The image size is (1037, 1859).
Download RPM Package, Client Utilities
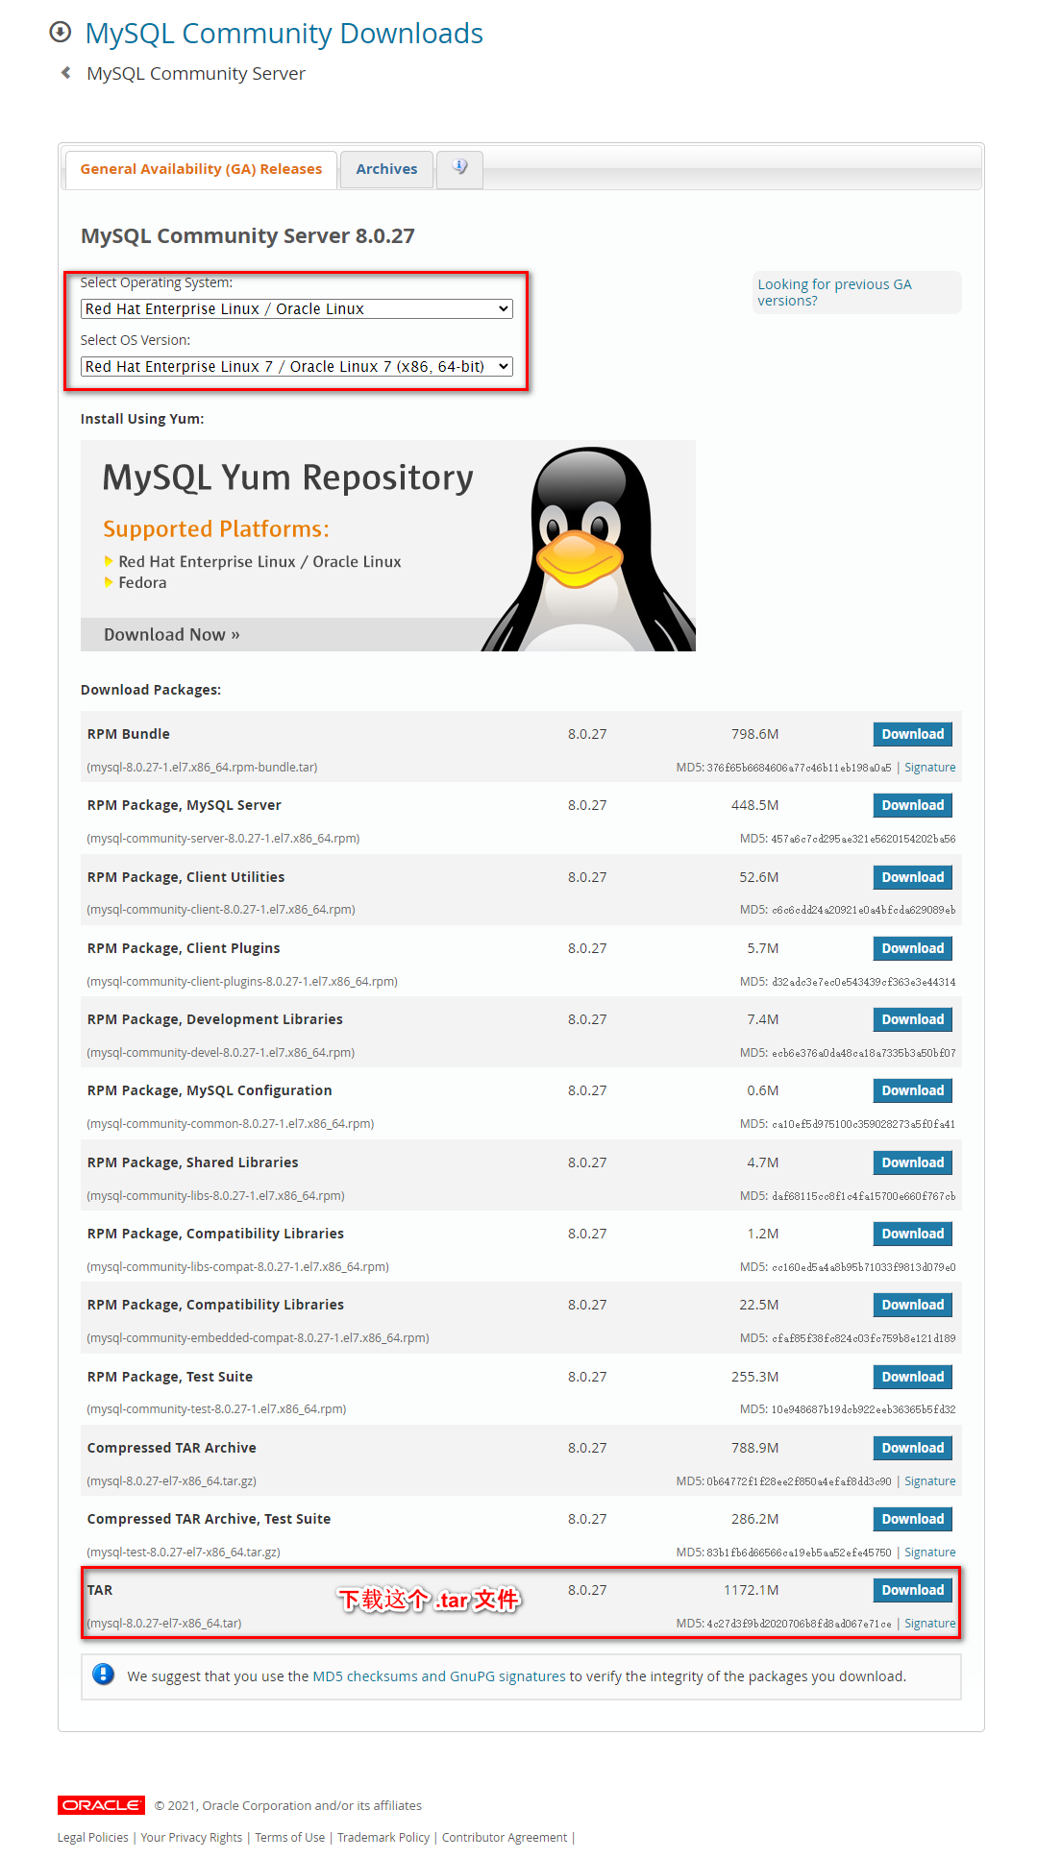[x=913, y=877]
